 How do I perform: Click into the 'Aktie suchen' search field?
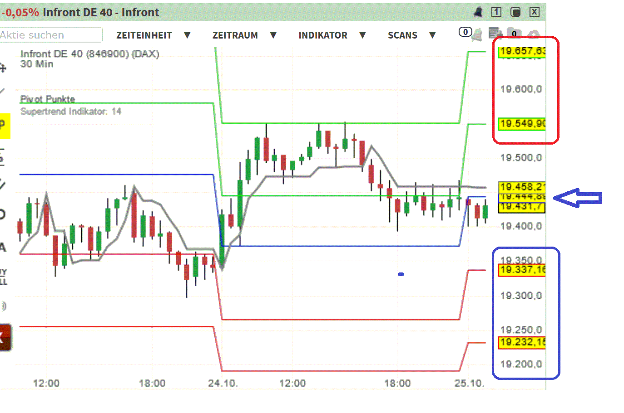click(x=51, y=35)
